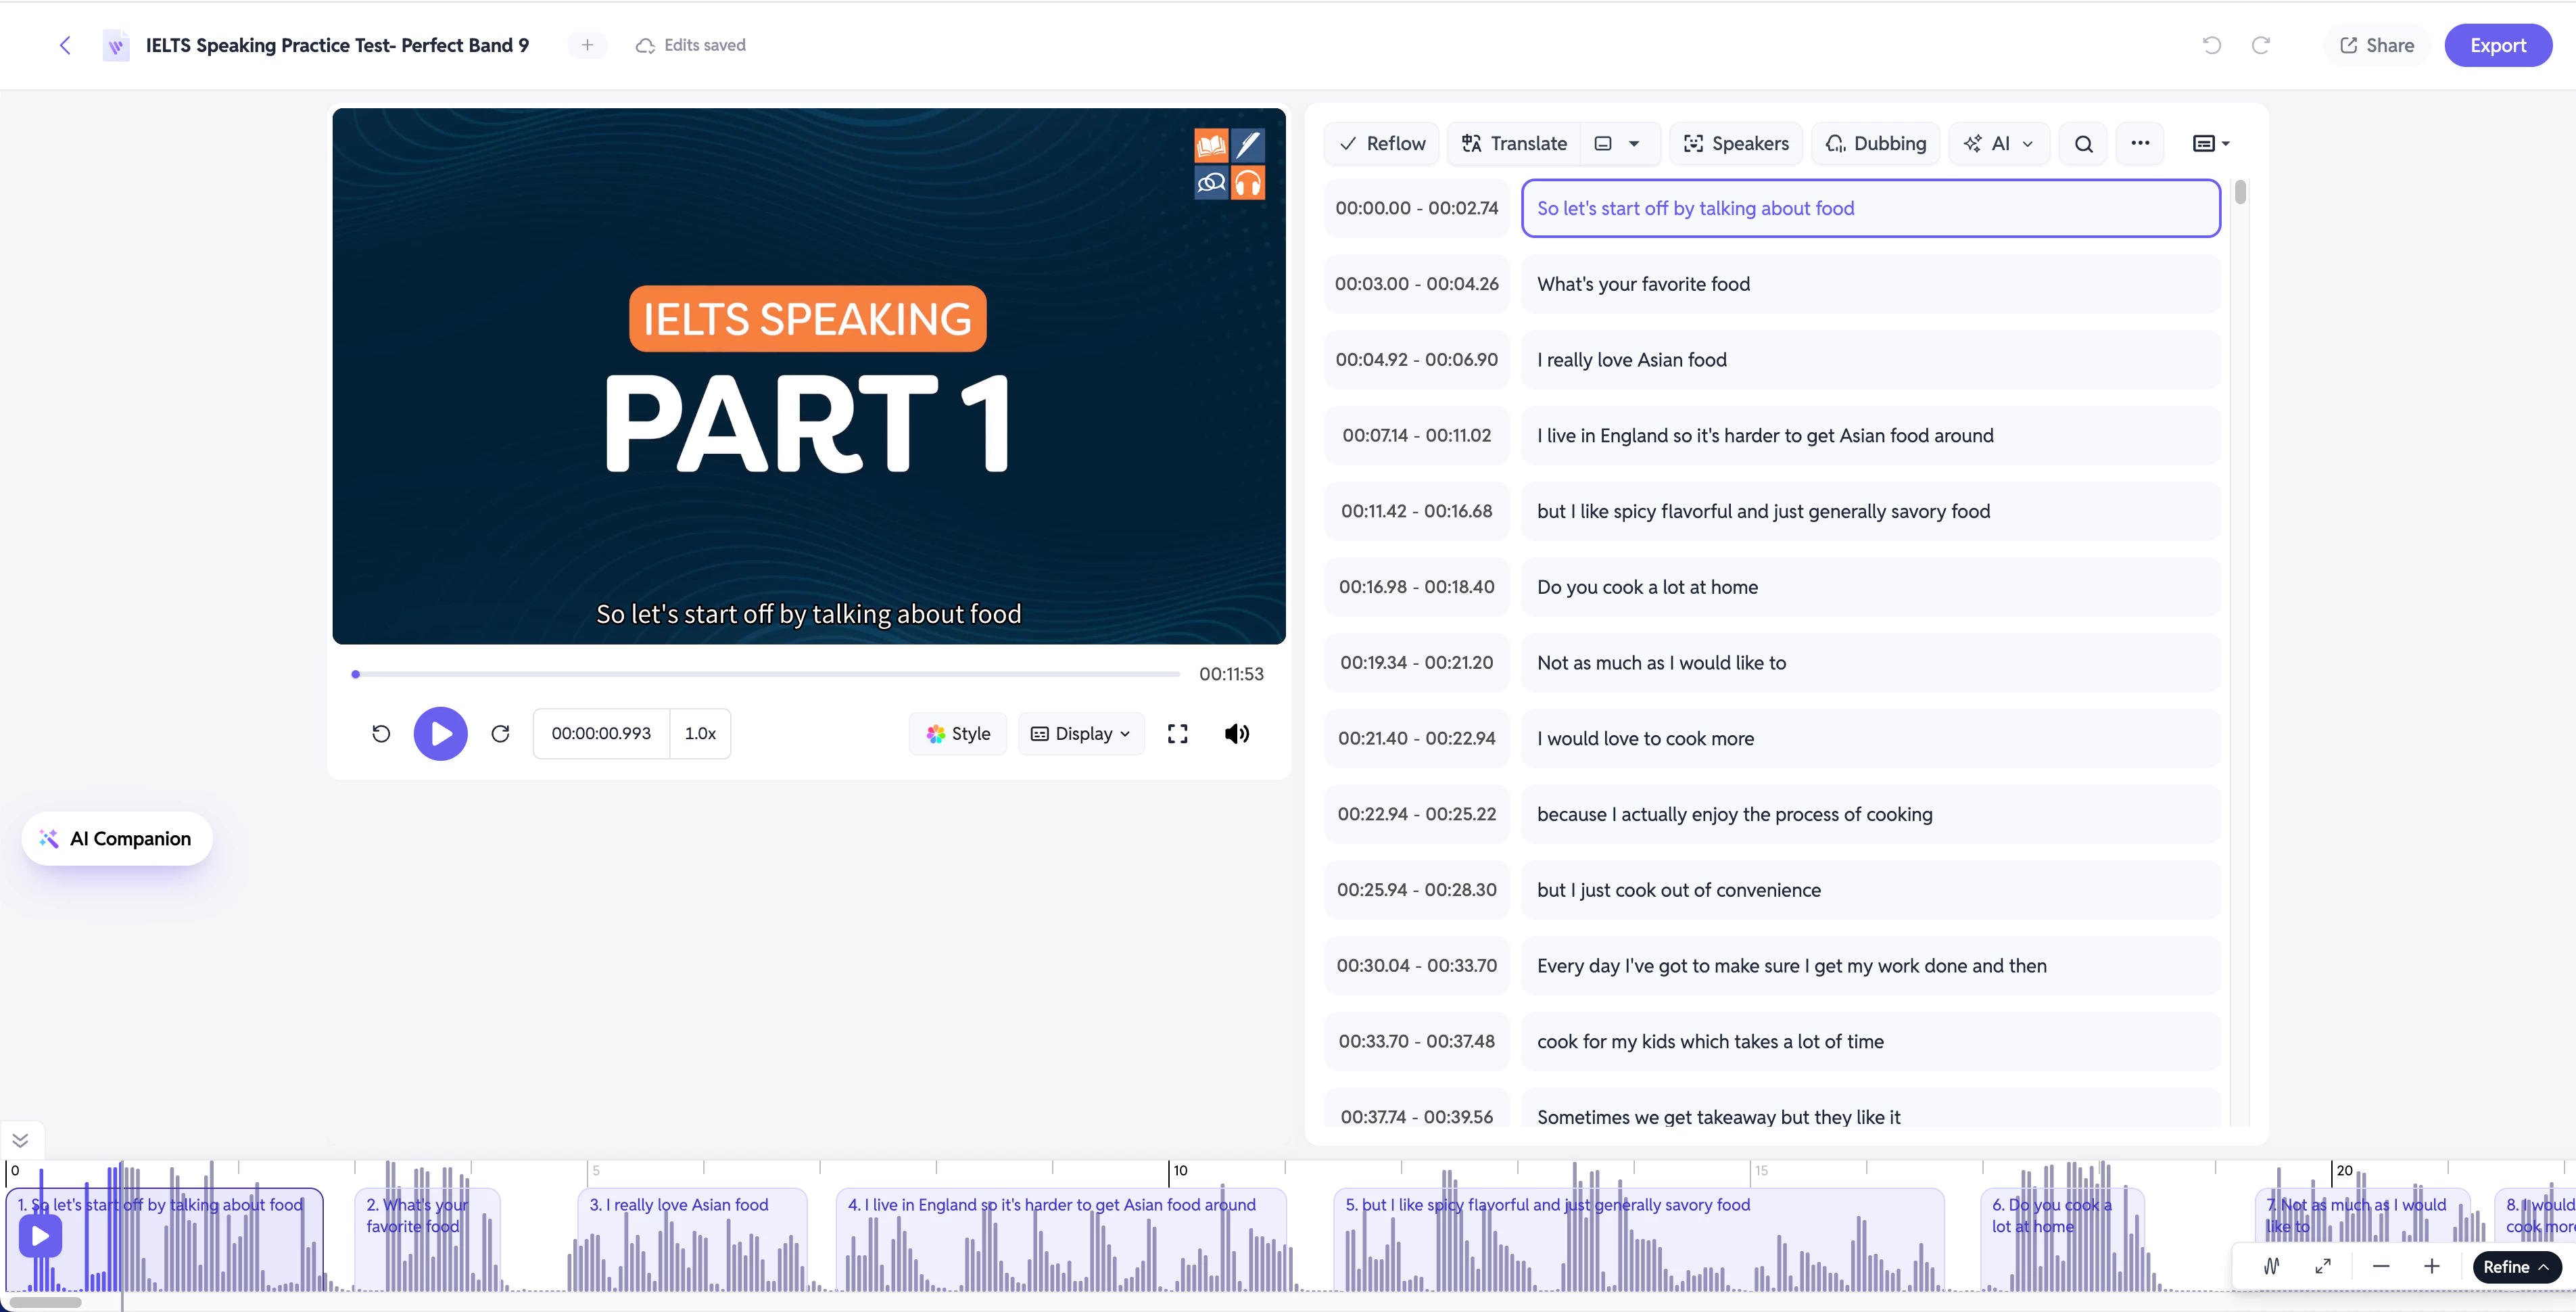
Task: Click the Export button
Action: 2498,45
